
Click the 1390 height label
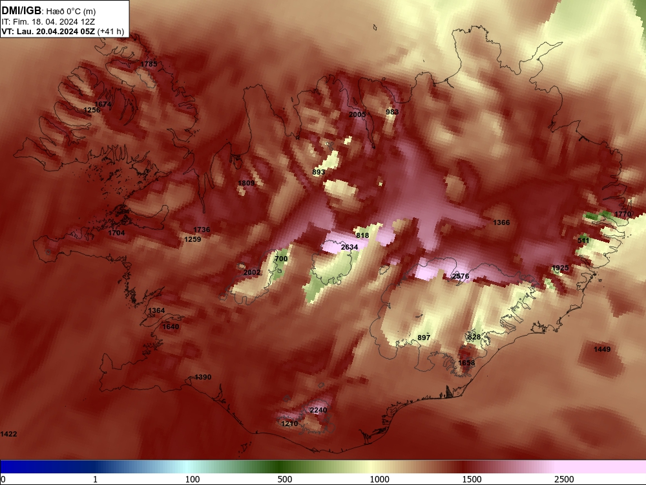click(x=203, y=377)
